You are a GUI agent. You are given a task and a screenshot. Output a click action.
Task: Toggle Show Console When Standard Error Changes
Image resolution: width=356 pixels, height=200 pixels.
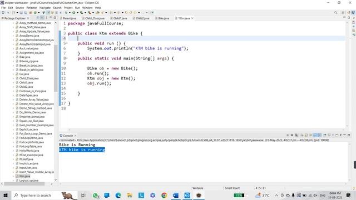319,135
